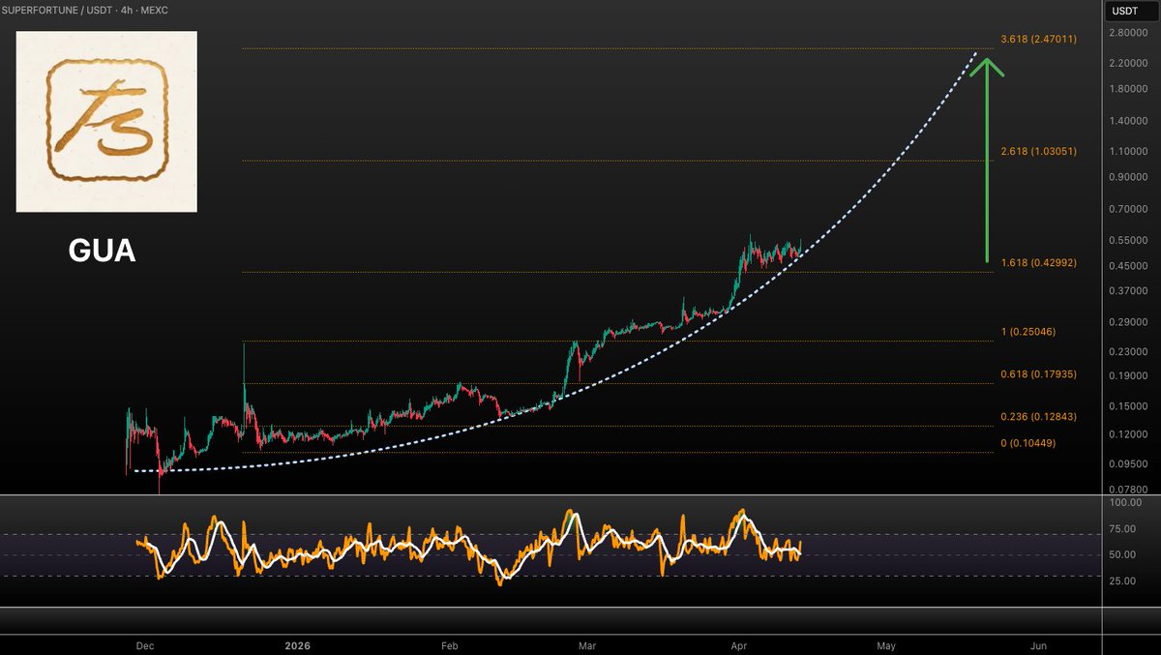Click the Jun label on time axis
The image size is (1161, 655).
[1038, 644]
